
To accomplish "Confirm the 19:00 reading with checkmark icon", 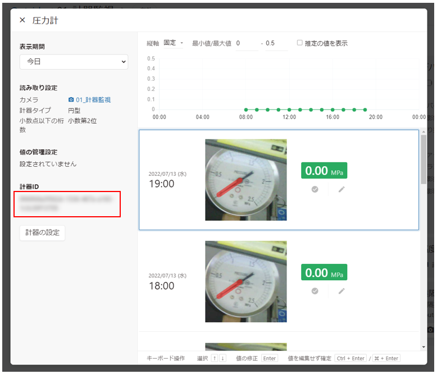I will [x=315, y=189].
